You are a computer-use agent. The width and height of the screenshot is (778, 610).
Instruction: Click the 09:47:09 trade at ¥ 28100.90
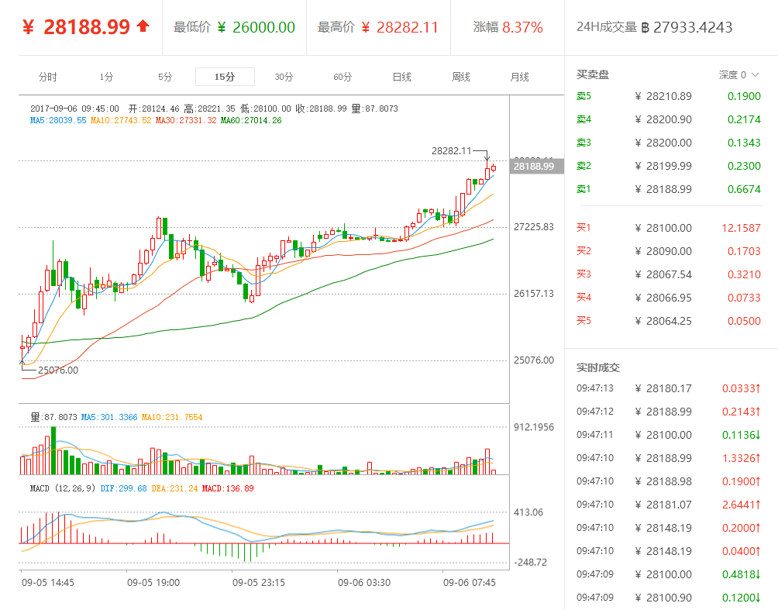(669, 598)
